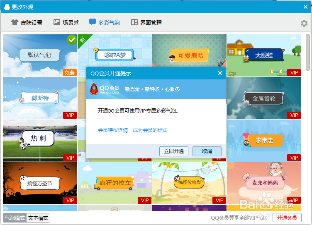Click the picture icon for 场景秀
This screenshot has width=312, height=225.
tap(57, 22)
